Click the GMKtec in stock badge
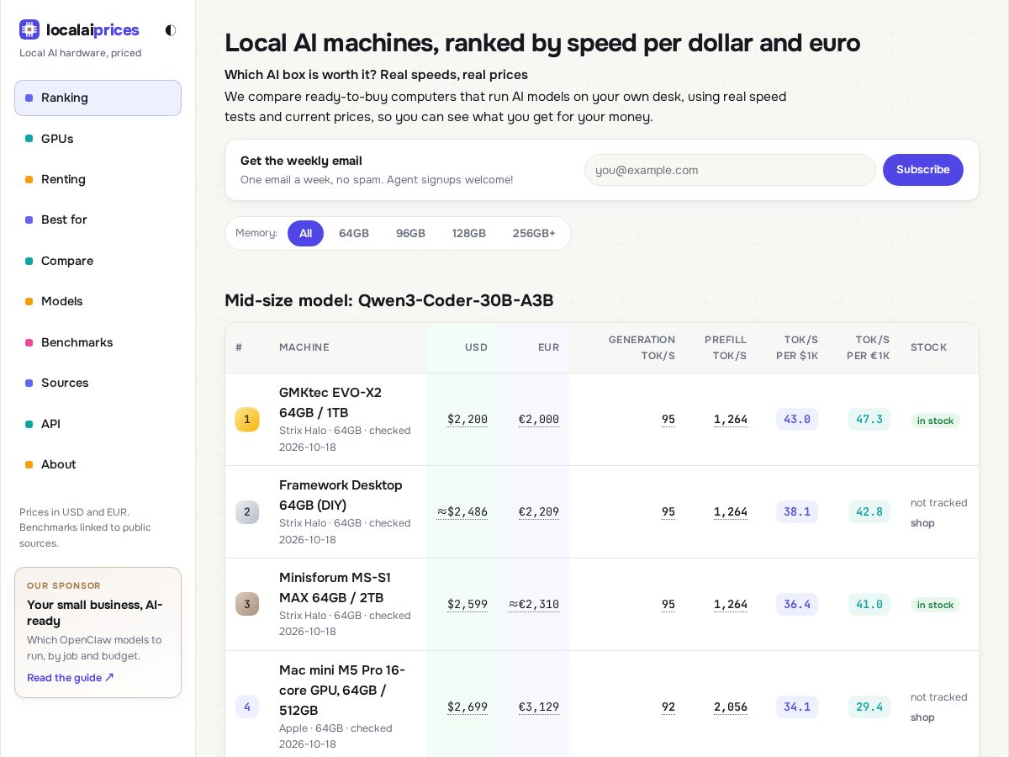 point(935,421)
